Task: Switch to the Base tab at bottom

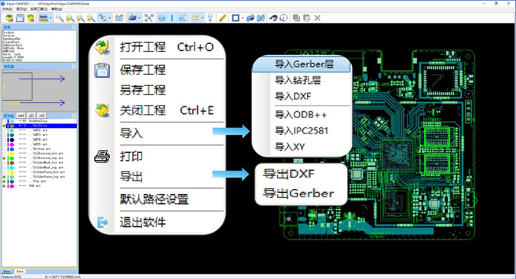Action: click(7, 271)
